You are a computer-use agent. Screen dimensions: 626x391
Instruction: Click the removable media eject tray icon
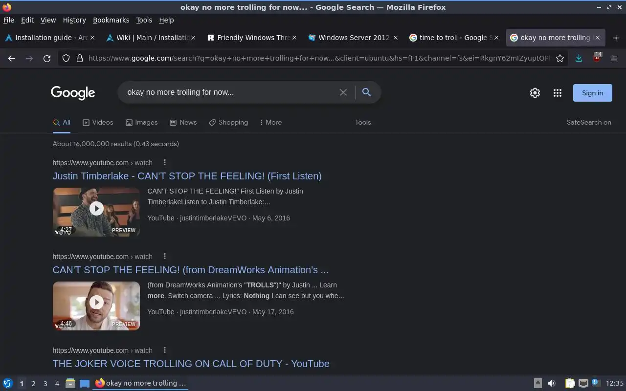coord(537,383)
